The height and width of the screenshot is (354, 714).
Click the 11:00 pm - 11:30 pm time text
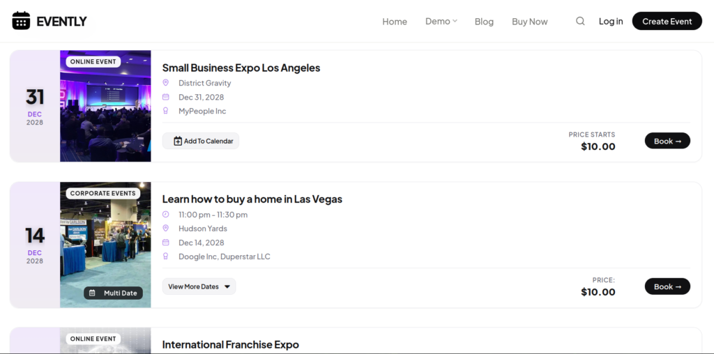[213, 215]
